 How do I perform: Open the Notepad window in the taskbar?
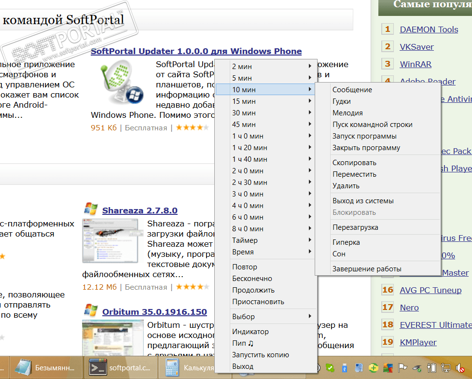click(x=46, y=367)
